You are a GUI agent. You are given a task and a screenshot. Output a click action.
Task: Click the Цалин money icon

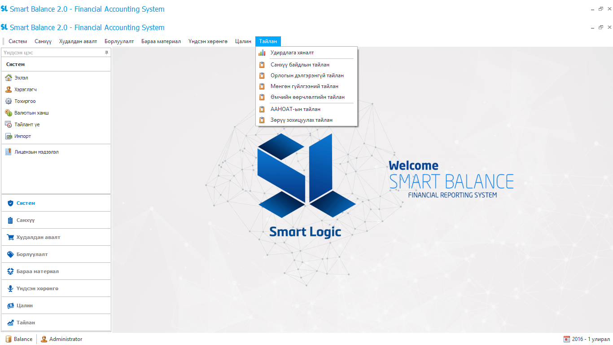pos(10,305)
